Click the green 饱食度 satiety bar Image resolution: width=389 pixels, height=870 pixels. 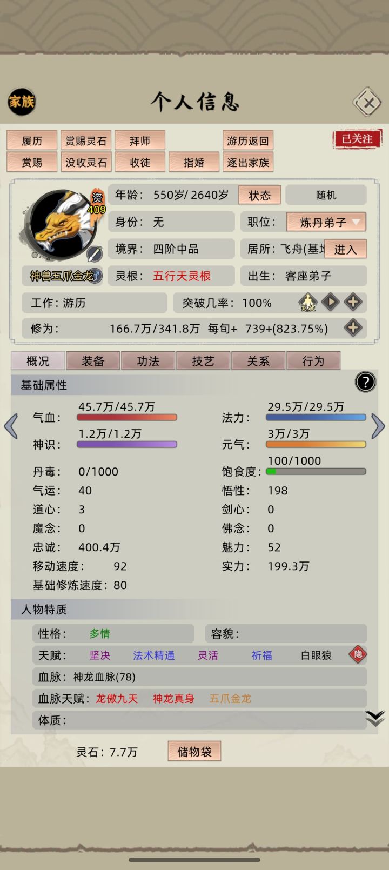click(x=316, y=471)
